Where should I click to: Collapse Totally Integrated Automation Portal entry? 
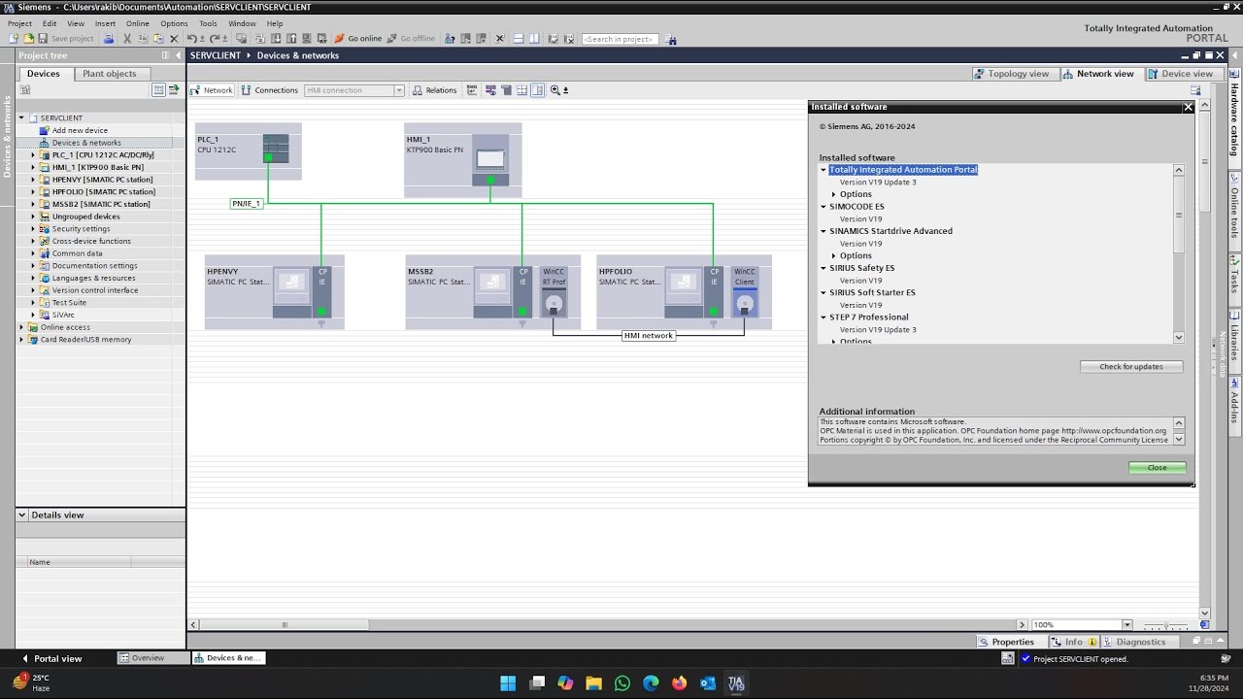[823, 170]
